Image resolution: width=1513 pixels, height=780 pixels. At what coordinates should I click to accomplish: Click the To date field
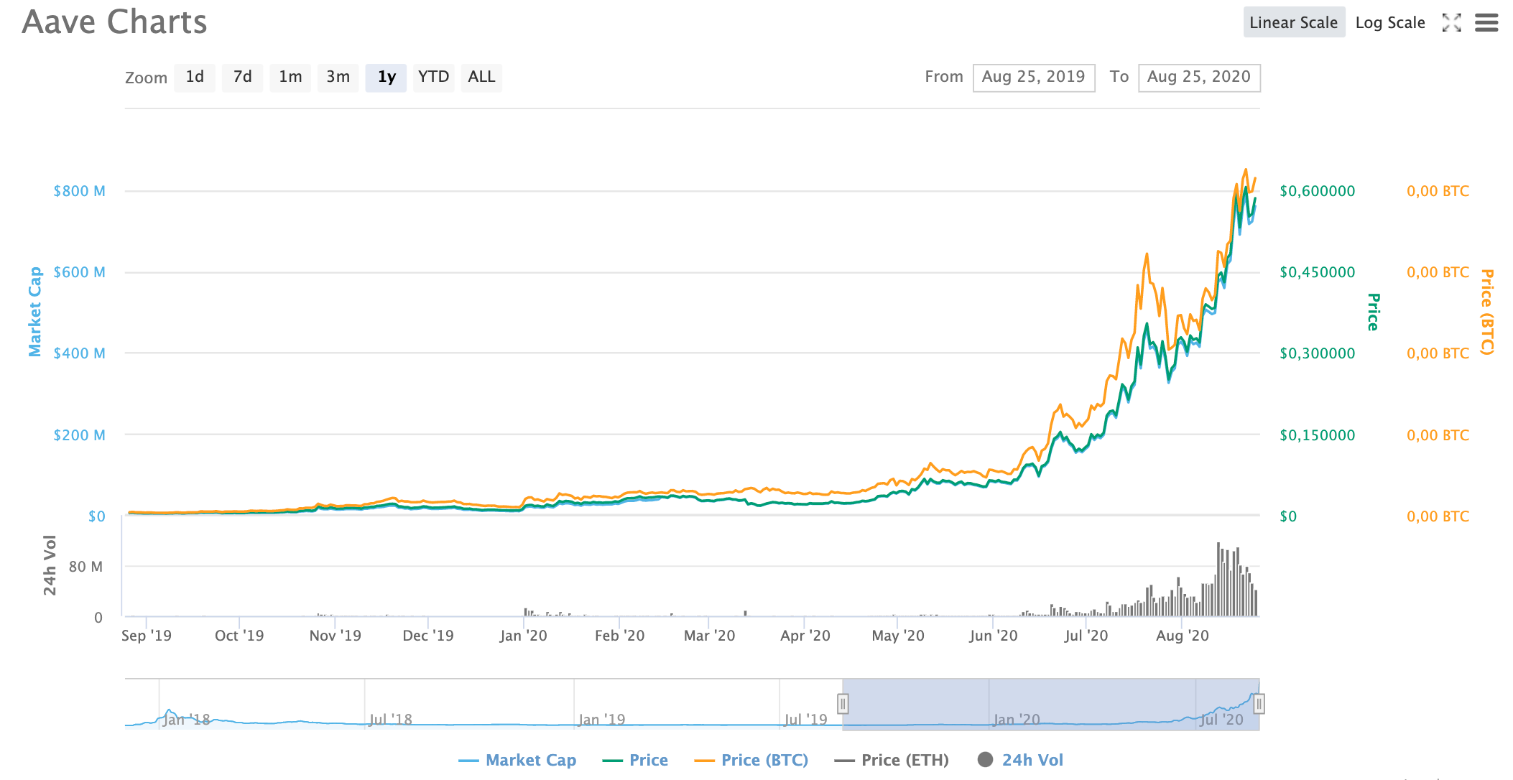[x=1198, y=77]
